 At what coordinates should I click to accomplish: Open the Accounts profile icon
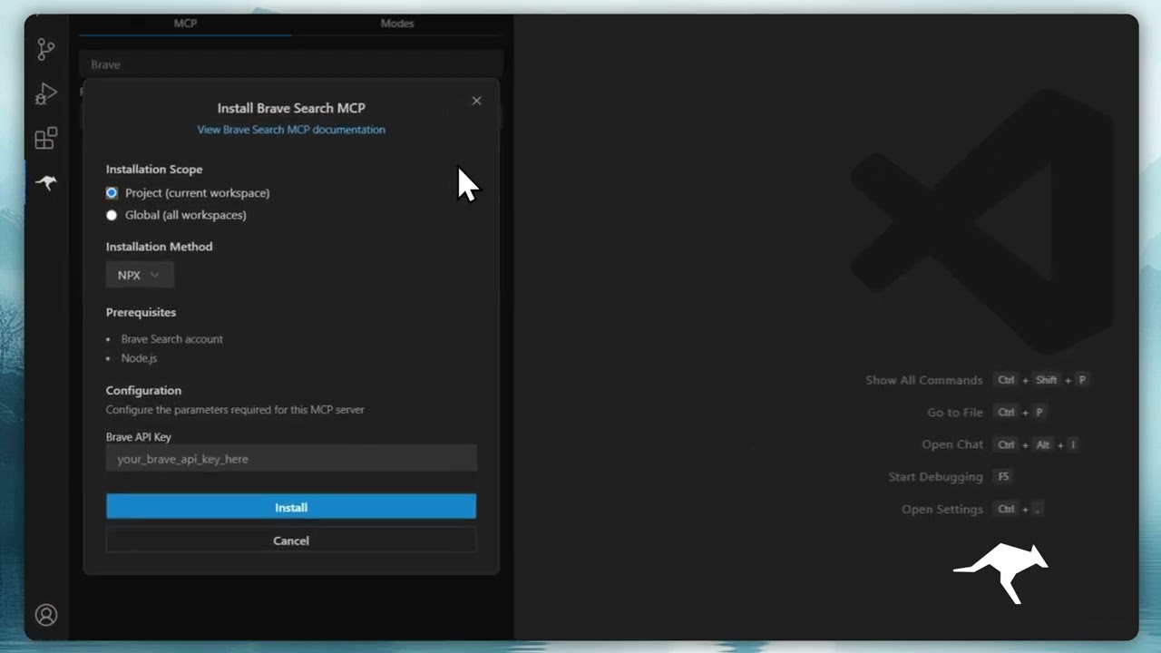tap(46, 615)
